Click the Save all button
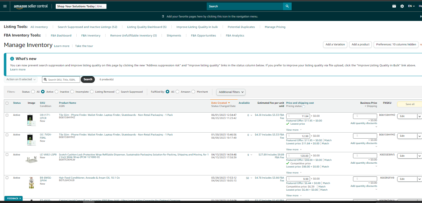 pyautogui.click(x=410, y=104)
